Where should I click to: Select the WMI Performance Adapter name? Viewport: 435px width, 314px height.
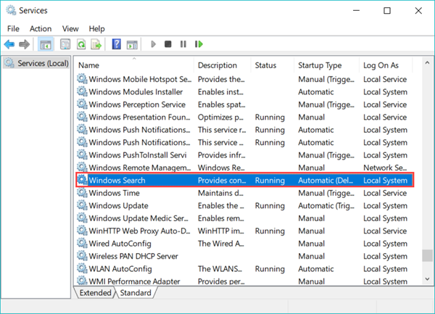pos(134,281)
